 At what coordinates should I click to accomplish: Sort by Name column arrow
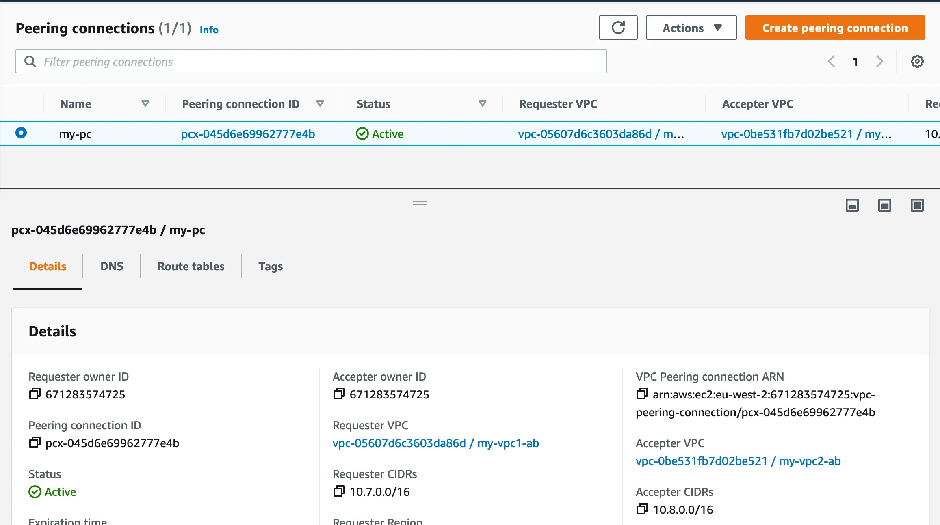point(145,104)
